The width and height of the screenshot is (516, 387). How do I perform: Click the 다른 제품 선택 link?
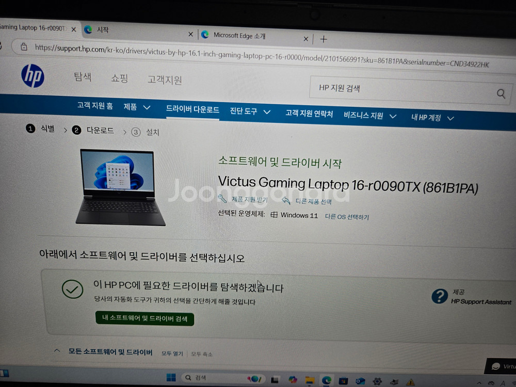coord(313,201)
